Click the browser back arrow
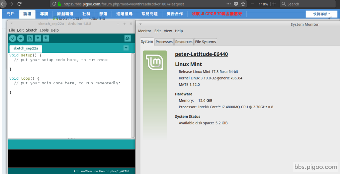Viewport: 340px width, 174px height. [2, 4]
